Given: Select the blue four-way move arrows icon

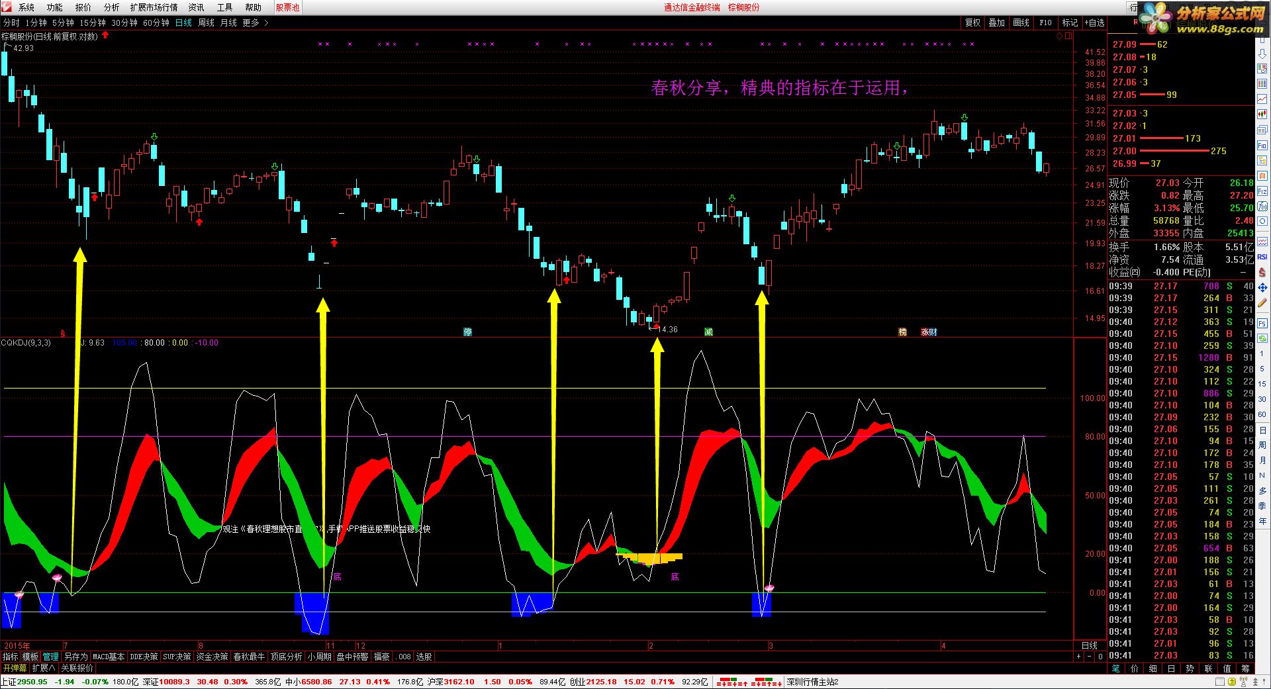Looking at the screenshot, I should click(x=1262, y=287).
